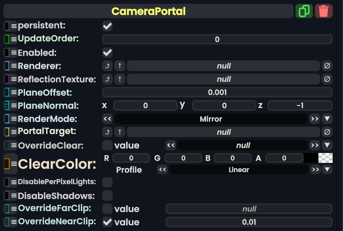Enable the DisablePerPixelLights checkbox
This screenshot has width=343, height=231.
pos(107,182)
